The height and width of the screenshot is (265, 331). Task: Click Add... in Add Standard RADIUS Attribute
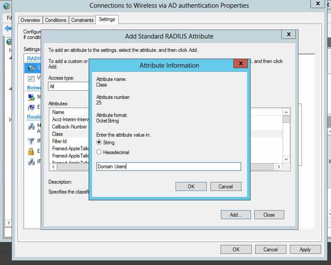click(x=236, y=215)
